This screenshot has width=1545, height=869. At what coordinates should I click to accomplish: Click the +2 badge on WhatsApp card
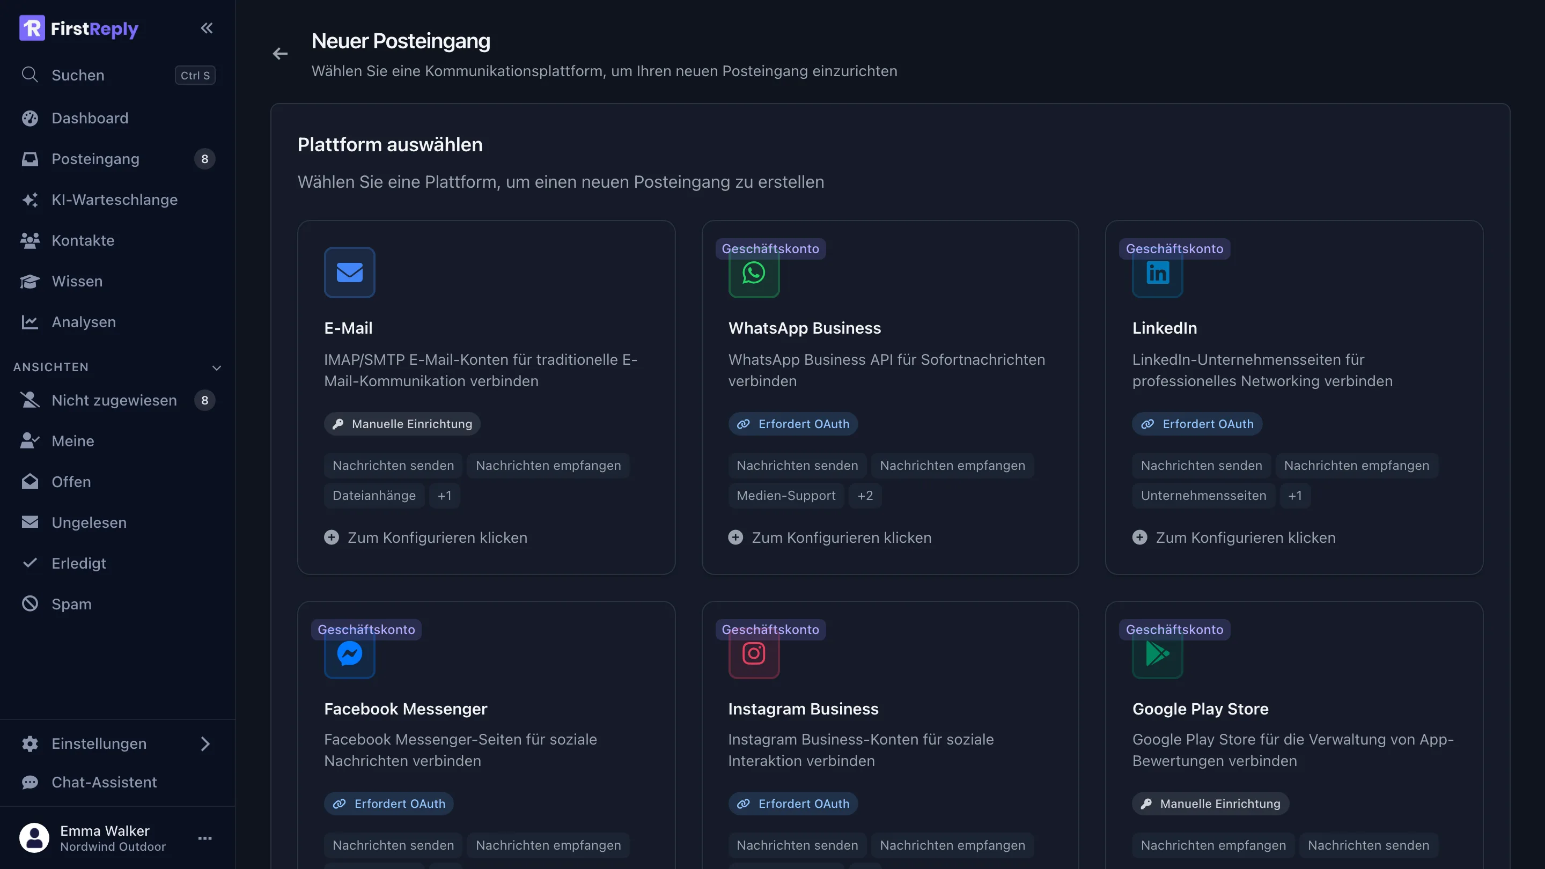pos(865,496)
